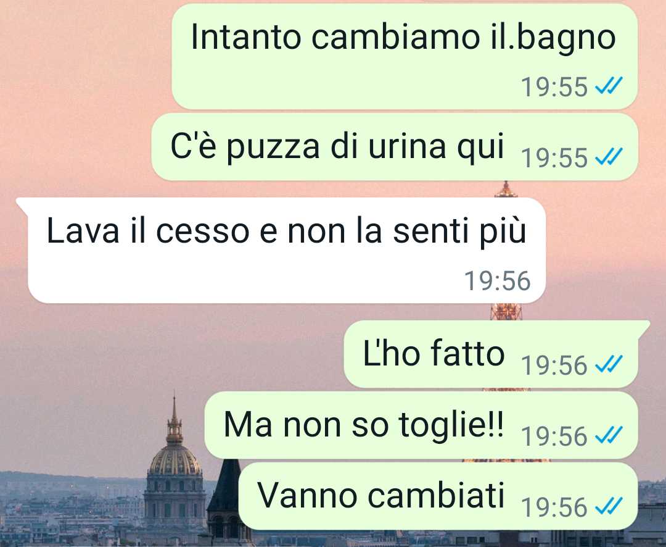This screenshot has height=547, width=666.
Task: Click the 19:56 timestamp on the received white bubble
Action: [498, 281]
